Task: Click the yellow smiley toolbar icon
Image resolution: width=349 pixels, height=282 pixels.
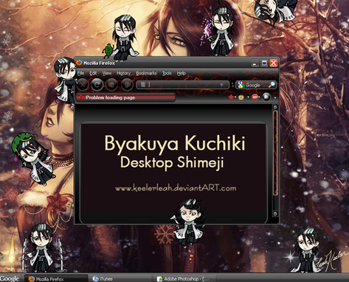Action: point(241,97)
